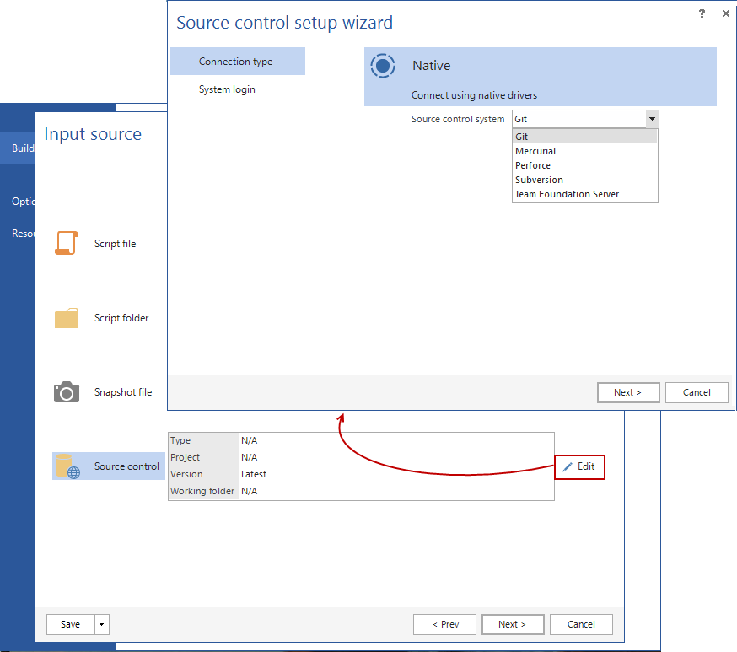Screen dimensions: 737x652
Task: Choose the Snapshot file input source icon
Action: pyautogui.click(x=67, y=391)
